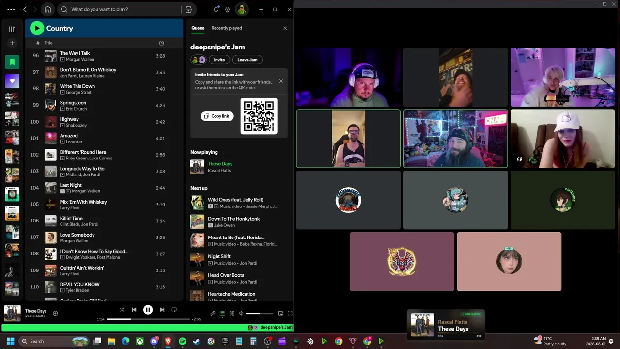Click the Invite button
The width and height of the screenshot is (620, 349).
[x=219, y=60]
